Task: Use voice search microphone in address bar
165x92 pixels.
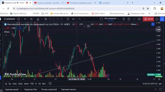Action: 143,8
